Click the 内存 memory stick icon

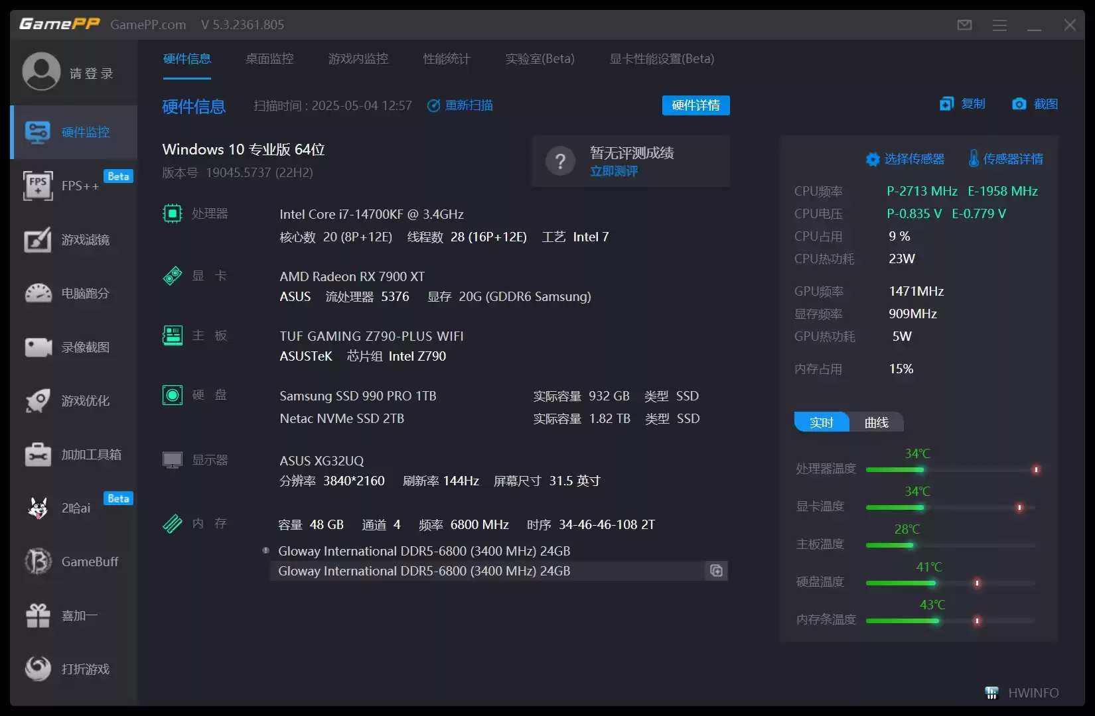click(x=173, y=524)
